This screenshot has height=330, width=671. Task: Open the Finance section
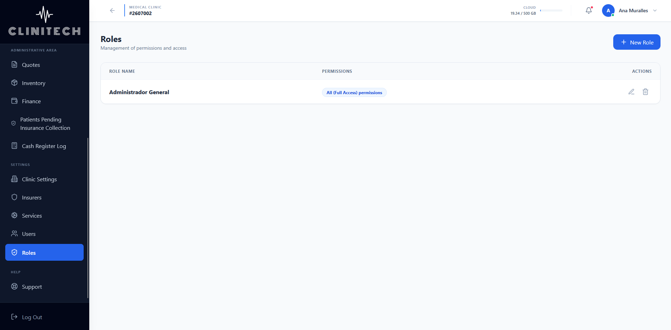pos(44,101)
